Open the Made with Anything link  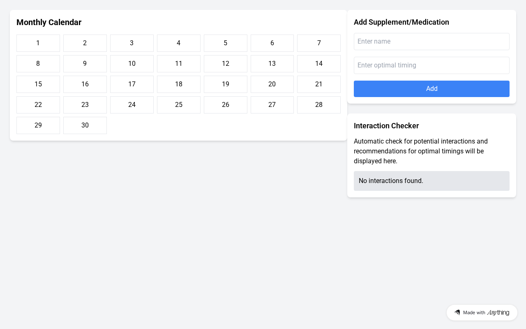[x=482, y=313]
